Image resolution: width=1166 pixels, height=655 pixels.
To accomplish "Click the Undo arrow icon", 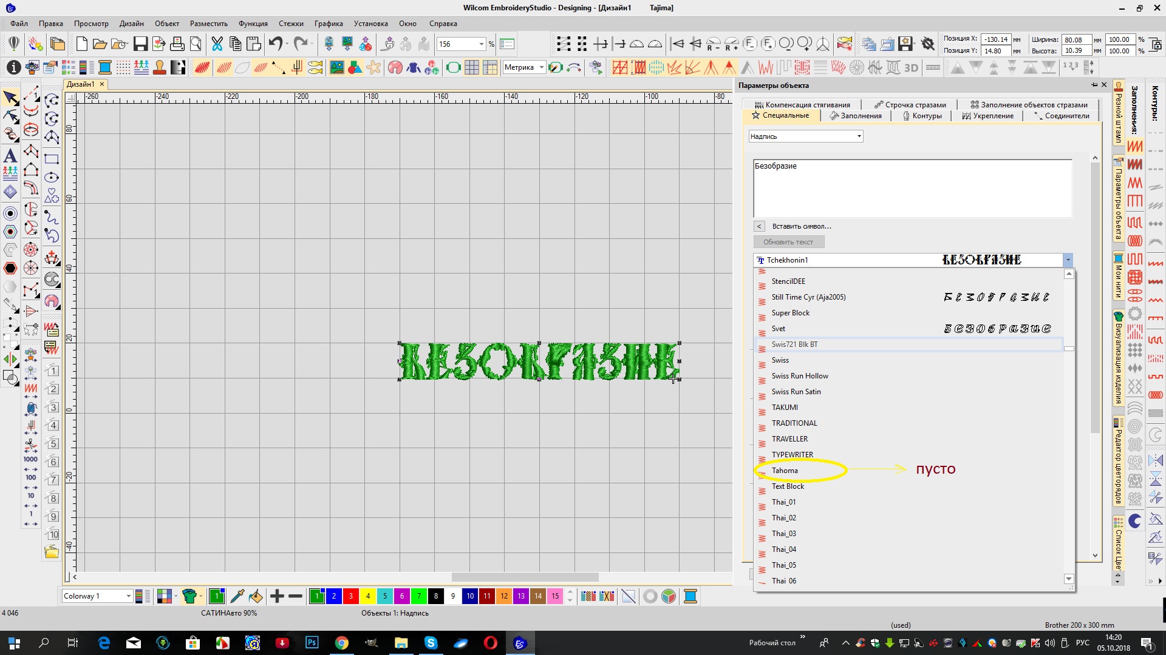I will [x=276, y=44].
